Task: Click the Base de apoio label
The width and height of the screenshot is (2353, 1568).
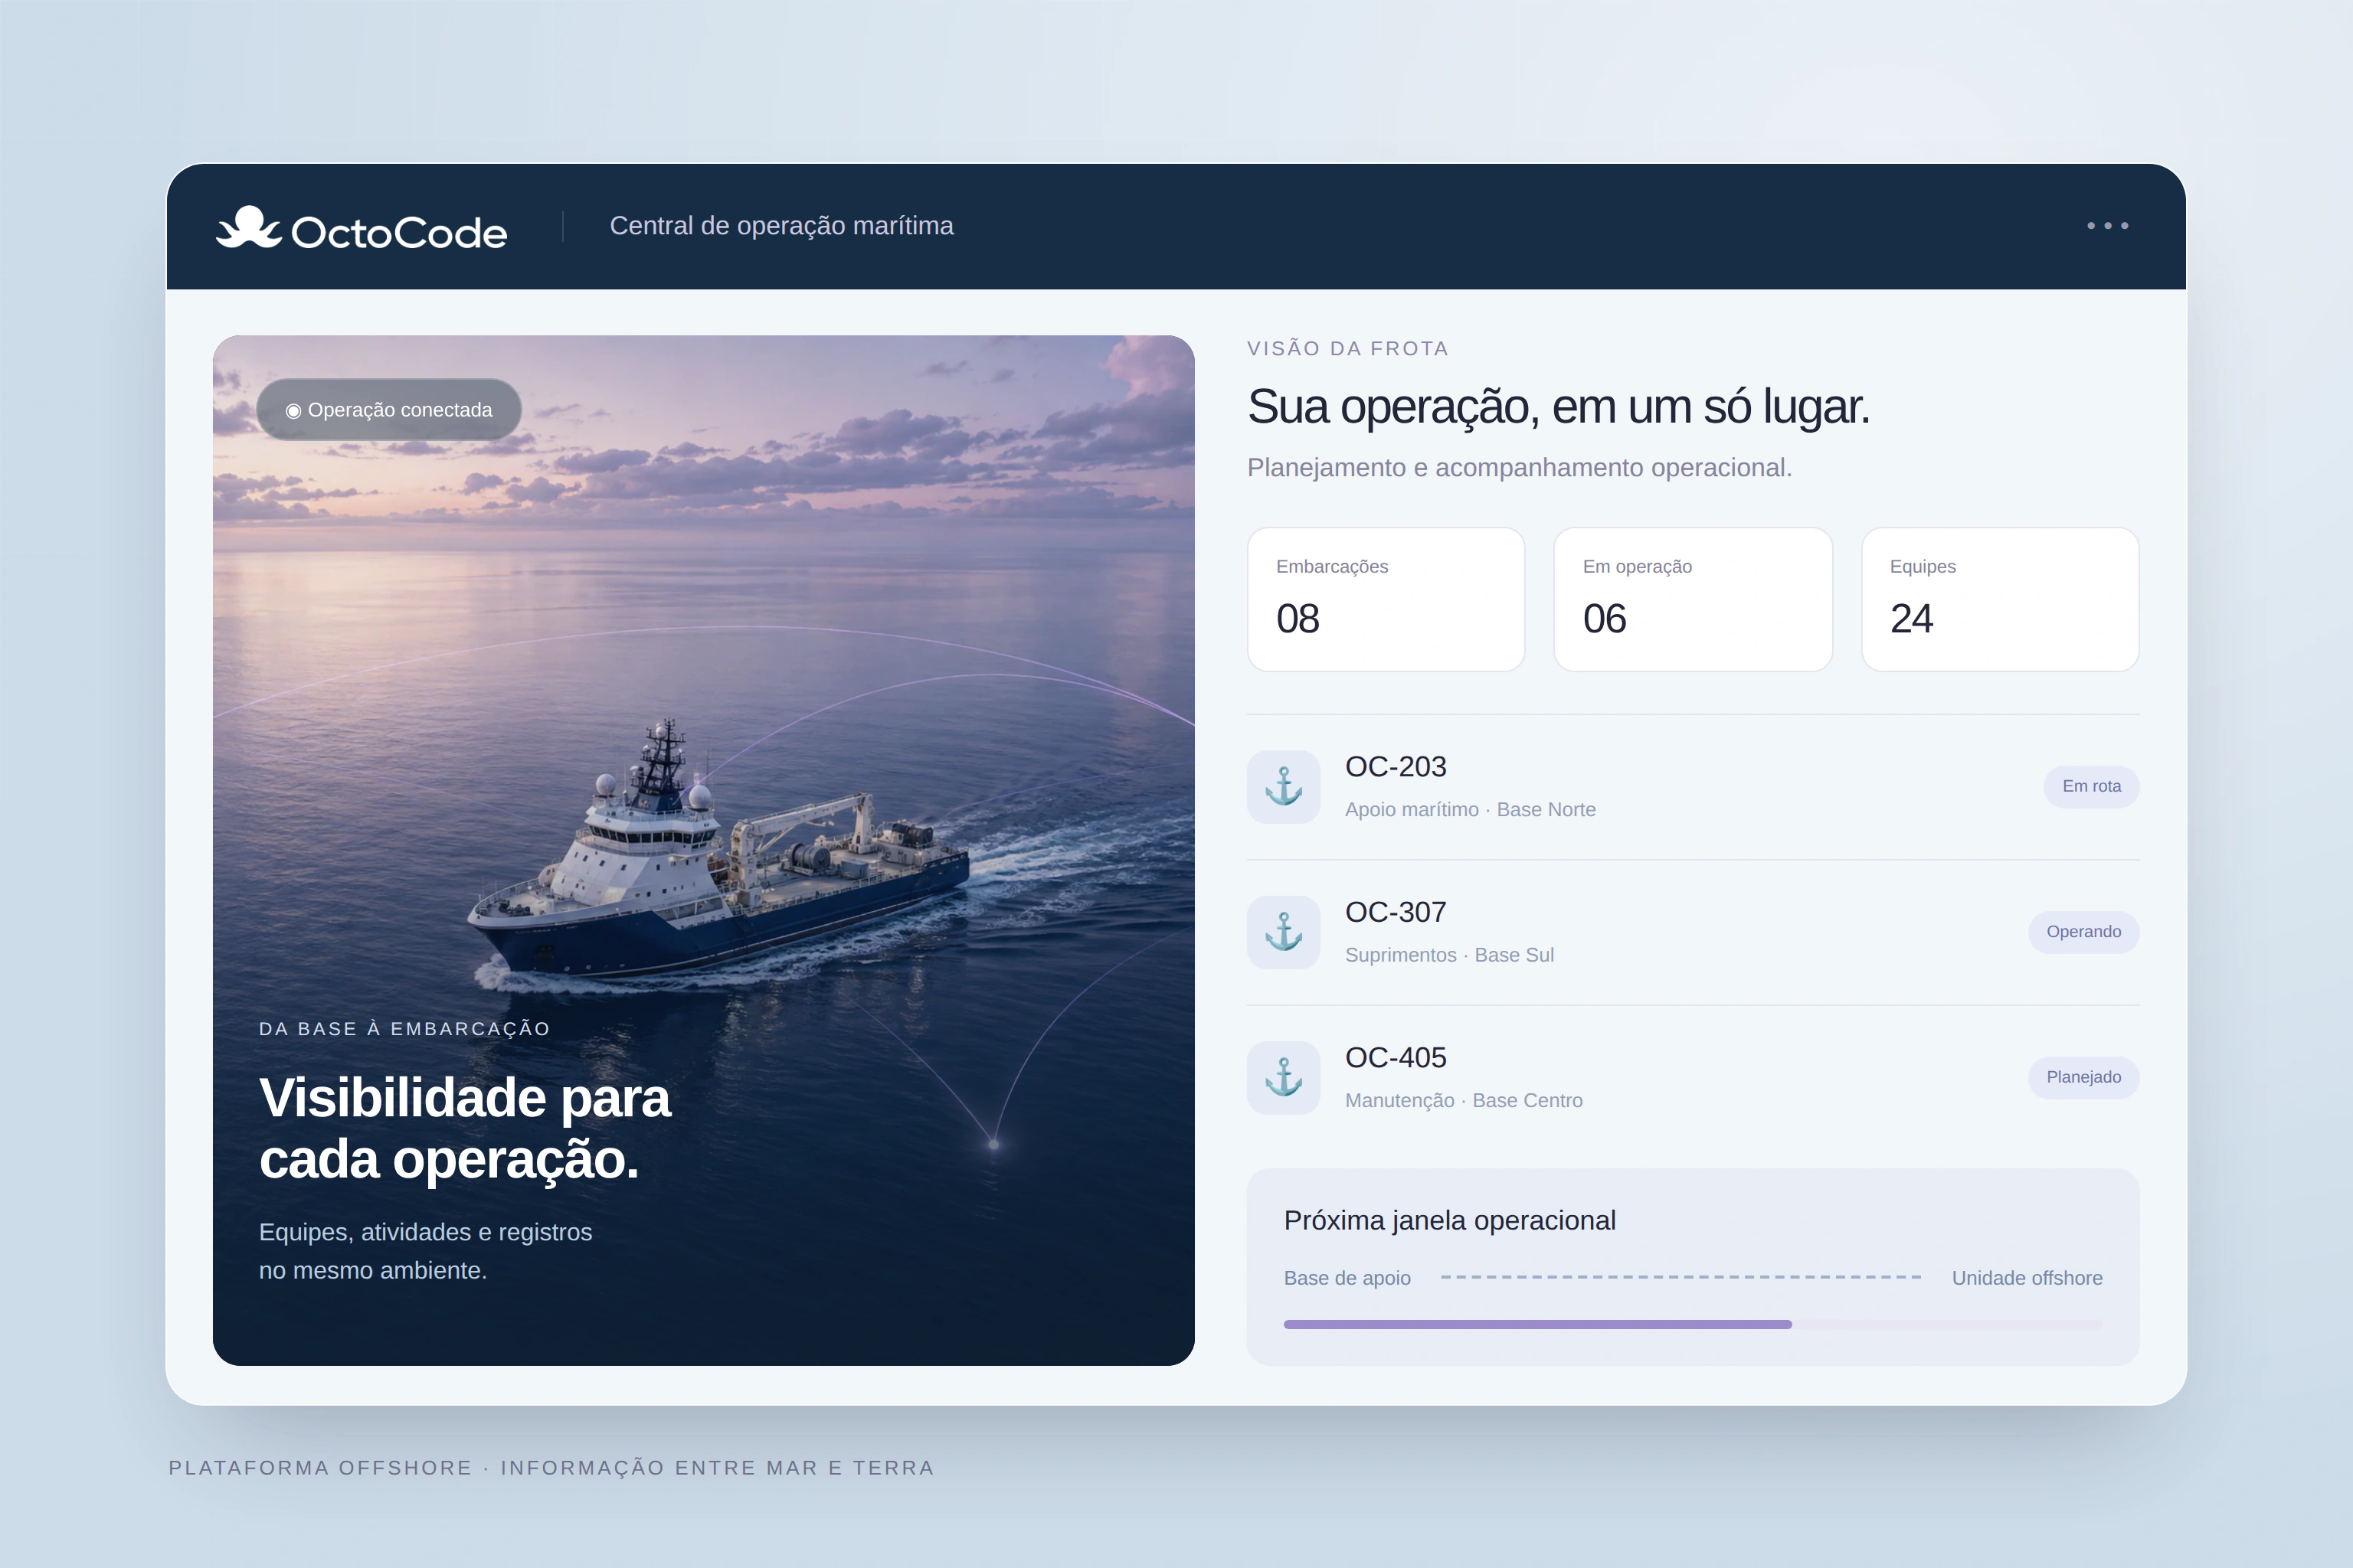Action: coord(1347,1278)
